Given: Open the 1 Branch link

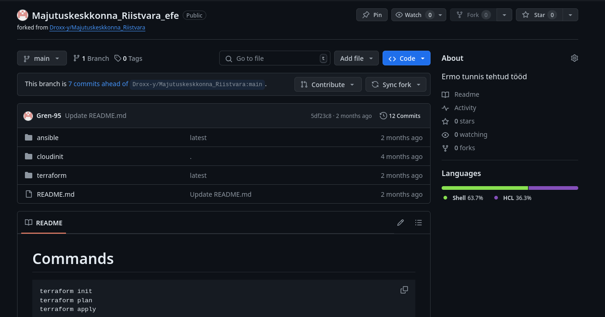Looking at the screenshot, I should pyautogui.click(x=91, y=59).
